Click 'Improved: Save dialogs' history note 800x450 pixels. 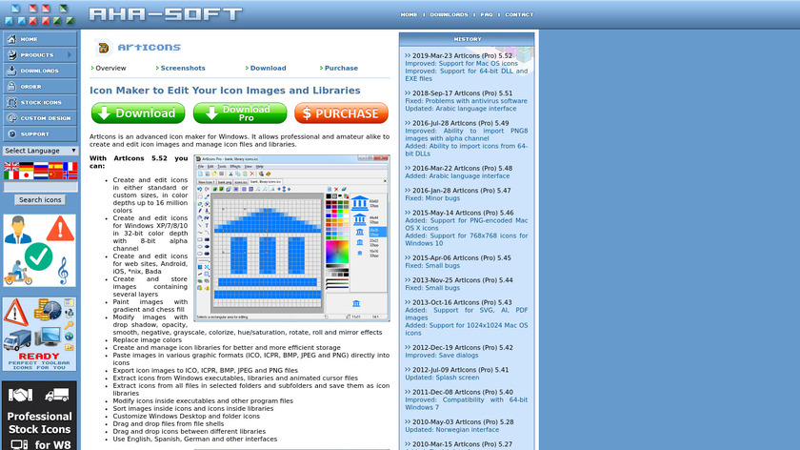tap(442, 356)
